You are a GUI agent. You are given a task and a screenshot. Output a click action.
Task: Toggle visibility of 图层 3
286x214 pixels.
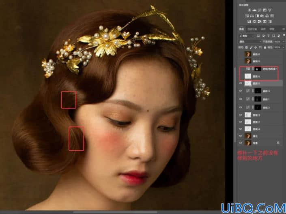tap(241, 115)
